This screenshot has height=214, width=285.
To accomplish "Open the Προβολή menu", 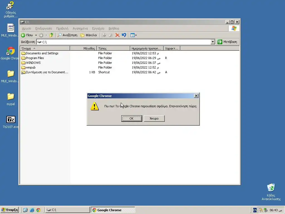I will tap(62, 28).
